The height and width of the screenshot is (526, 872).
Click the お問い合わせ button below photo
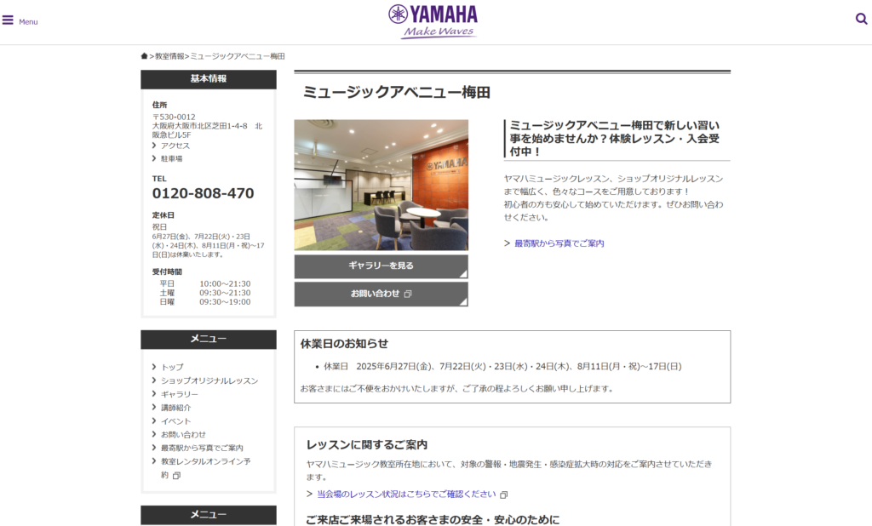[x=381, y=294]
